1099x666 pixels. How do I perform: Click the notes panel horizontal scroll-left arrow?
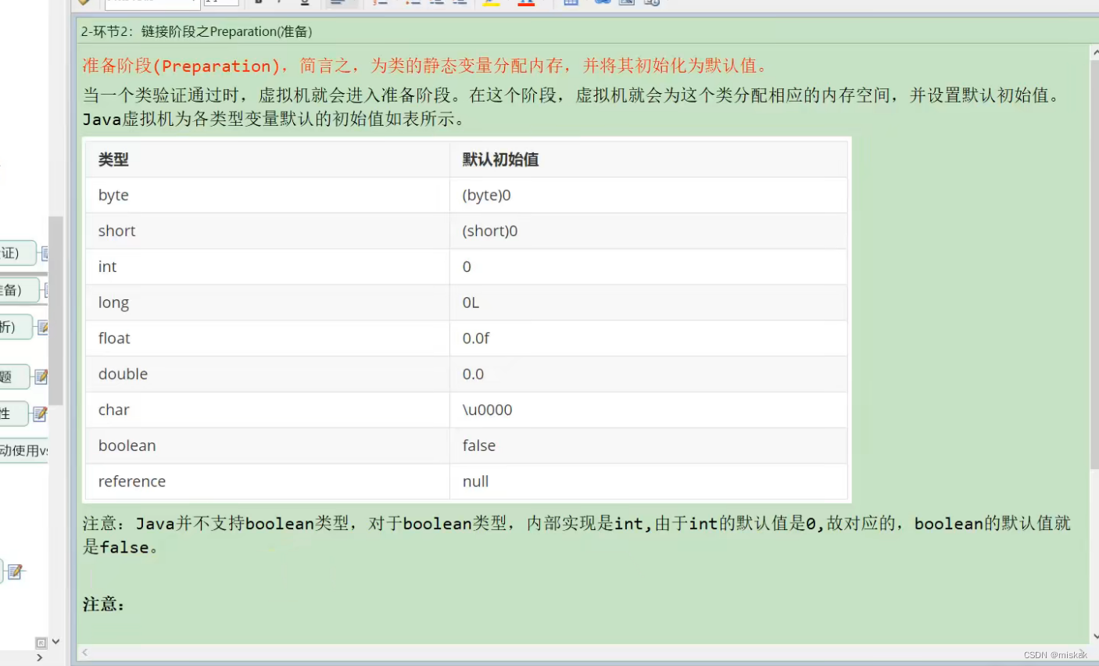(x=84, y=653)
